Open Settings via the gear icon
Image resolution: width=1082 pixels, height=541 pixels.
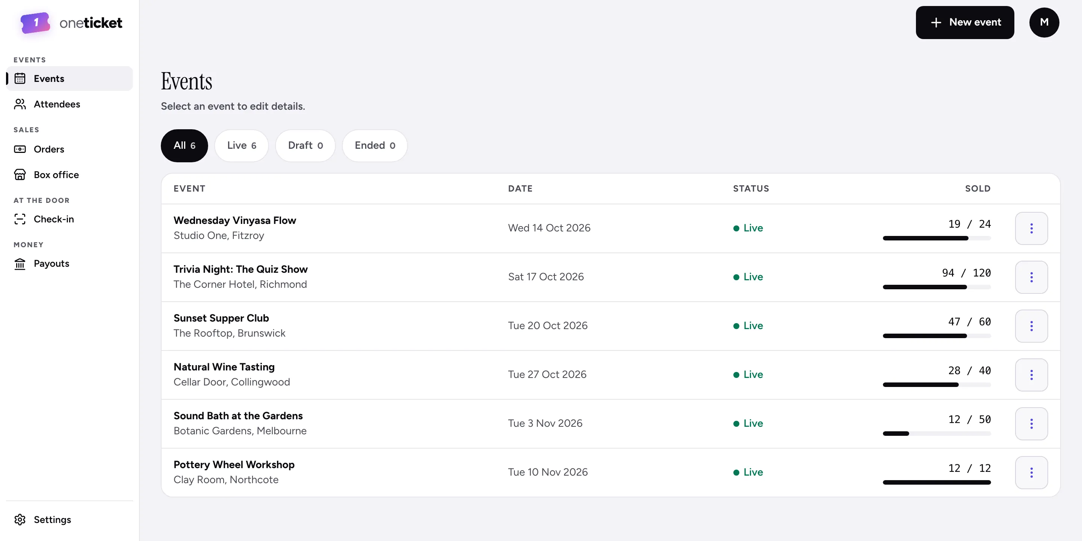pos(20,520)
